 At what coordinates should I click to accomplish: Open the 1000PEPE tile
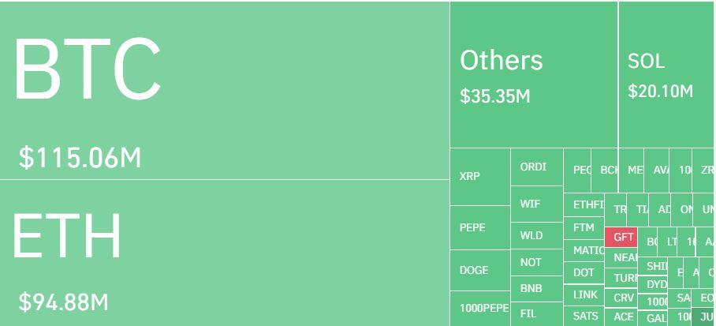click(x=480, y=309)
